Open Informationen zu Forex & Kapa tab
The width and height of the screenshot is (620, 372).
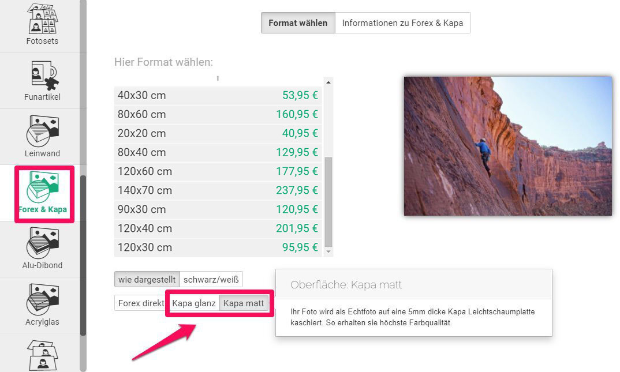402,23
